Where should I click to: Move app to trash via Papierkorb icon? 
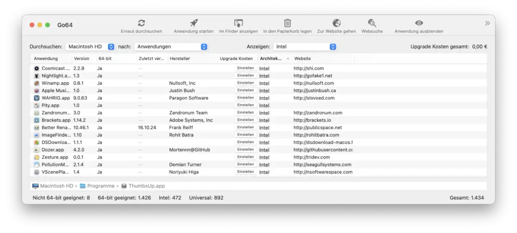click(287, 23)
